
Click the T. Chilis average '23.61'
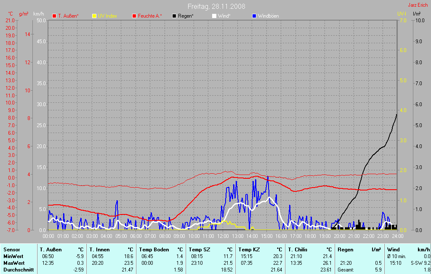326,270
